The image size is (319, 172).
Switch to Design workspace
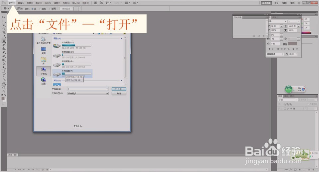coord(276,3)
